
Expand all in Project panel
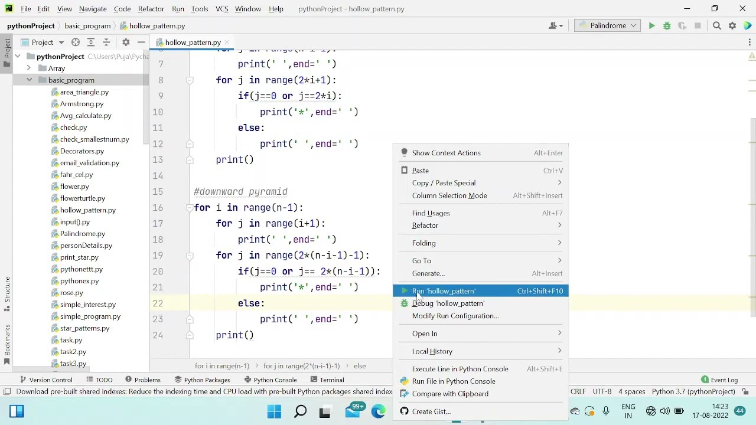(91, 42)
